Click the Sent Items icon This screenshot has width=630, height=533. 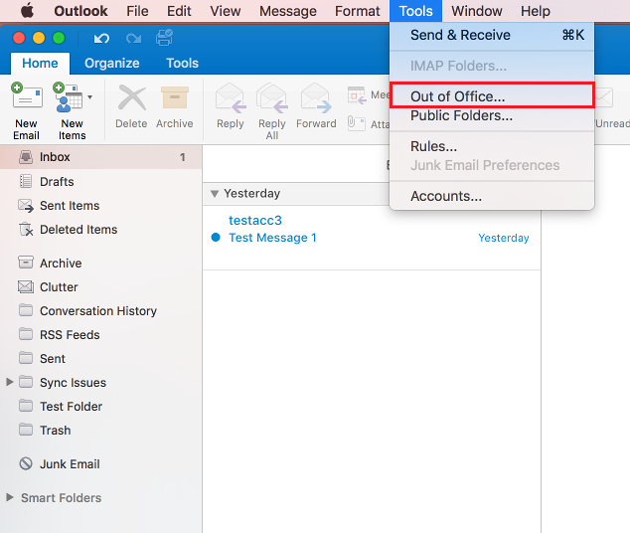(x=26, y=206)
